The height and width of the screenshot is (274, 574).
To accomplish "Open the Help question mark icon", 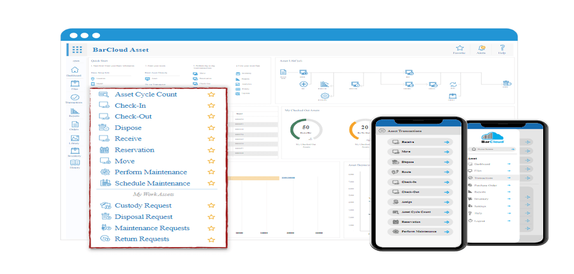I will (x=502, y=50).
